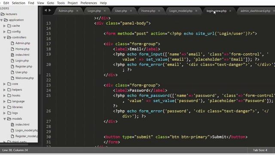
Task: Click the Line 38, Column 24 status text
Action: 15,150
